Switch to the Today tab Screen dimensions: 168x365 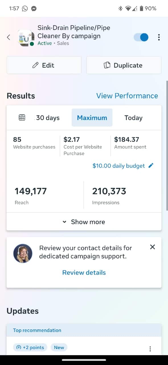pos(133,118)
